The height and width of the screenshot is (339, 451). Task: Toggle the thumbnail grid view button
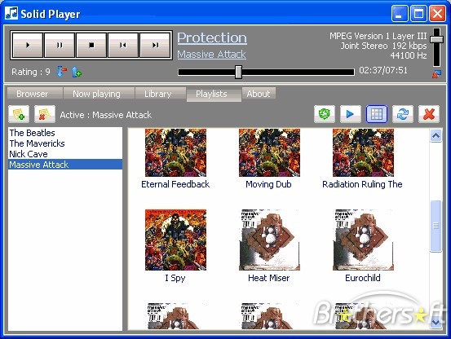[377, 114]
